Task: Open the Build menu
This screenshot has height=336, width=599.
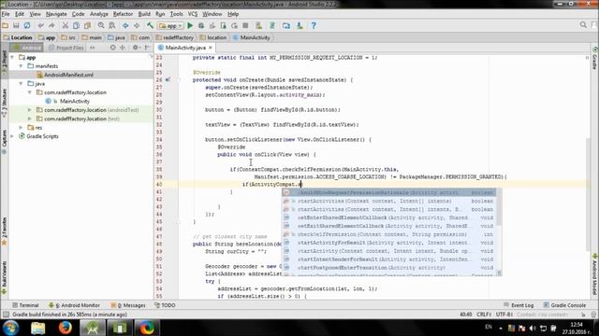Action: point(144,14)
